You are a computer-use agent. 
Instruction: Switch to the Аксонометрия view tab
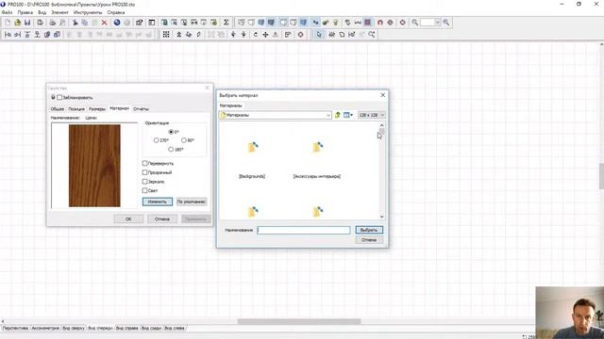(45, 329)
